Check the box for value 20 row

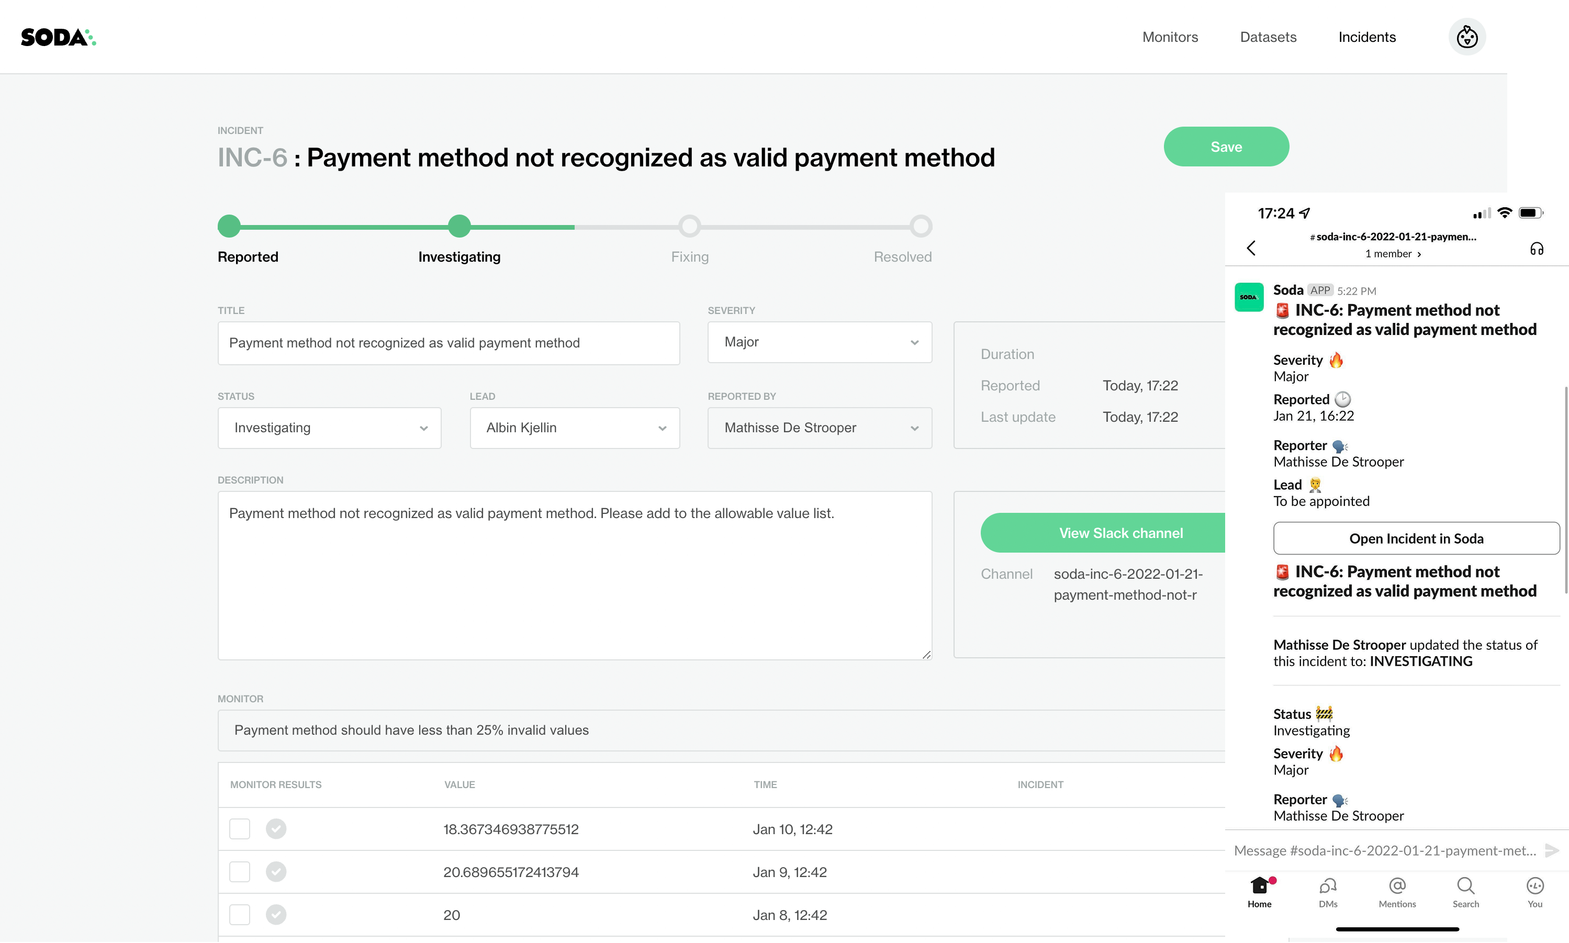[x=240, y=915]
